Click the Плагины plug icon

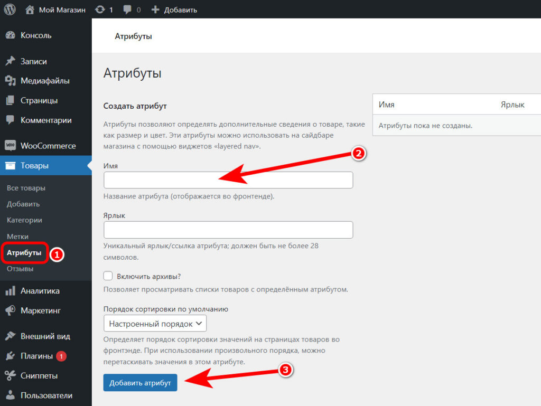tap(11, 356)
